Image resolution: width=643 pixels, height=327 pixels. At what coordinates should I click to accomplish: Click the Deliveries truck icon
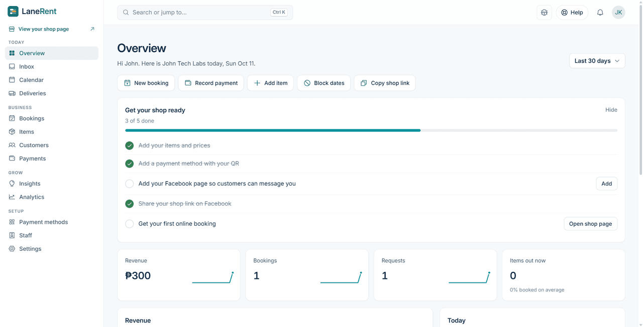click(12, 93)
